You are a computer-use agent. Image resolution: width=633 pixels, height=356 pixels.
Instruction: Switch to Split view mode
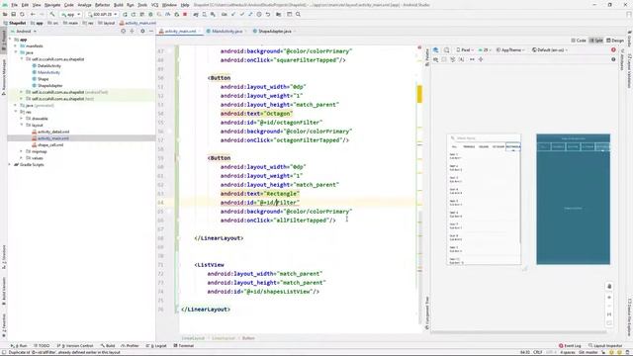pyautogui.click(x=596, y=41)
